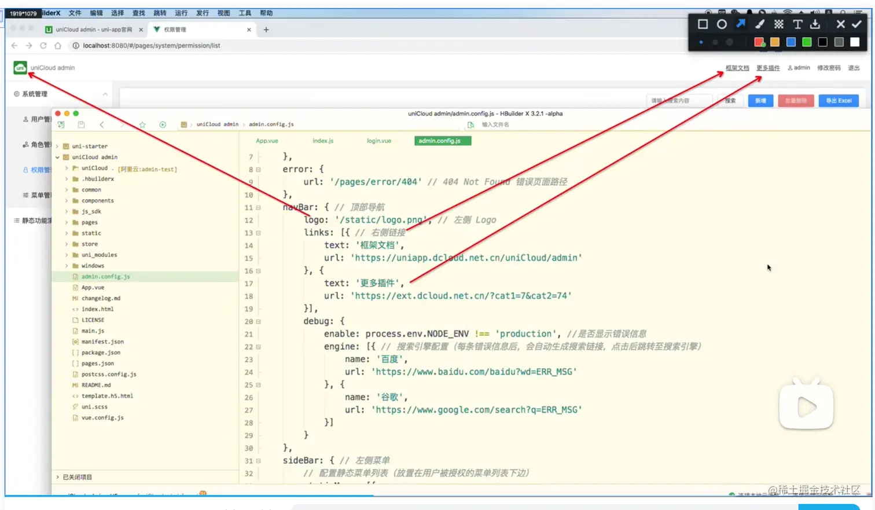Click the 新增 button
This screenshot has height=510, width=875.
tap(760, 101)
